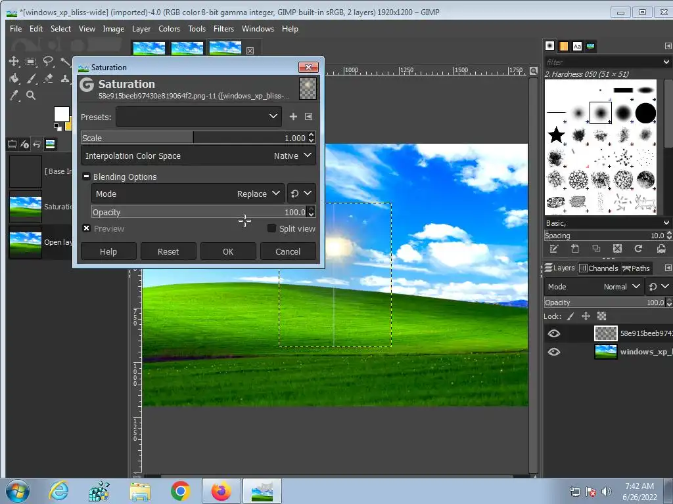Open the layer Mode Normal dropdown
Viewport: 673px width, 504px height.
594,287
